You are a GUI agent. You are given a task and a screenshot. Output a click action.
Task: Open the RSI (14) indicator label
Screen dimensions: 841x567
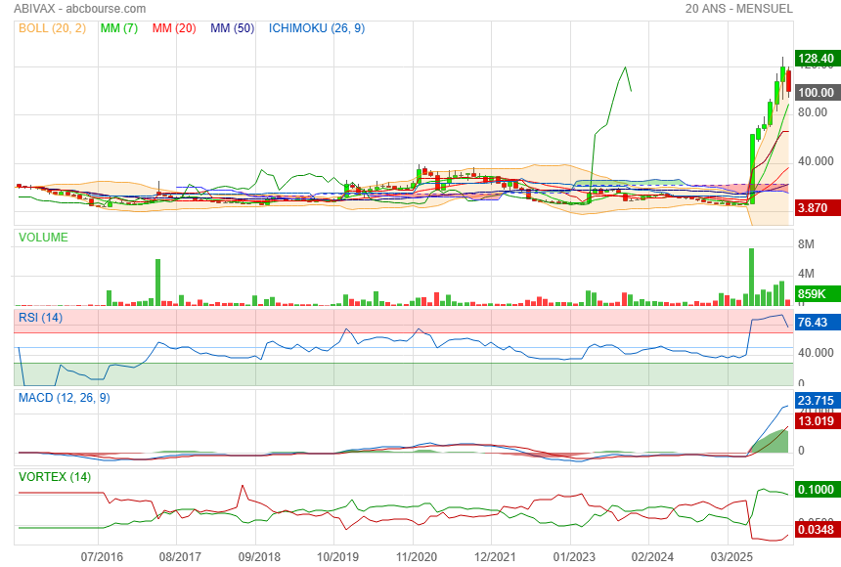(41, 317)
